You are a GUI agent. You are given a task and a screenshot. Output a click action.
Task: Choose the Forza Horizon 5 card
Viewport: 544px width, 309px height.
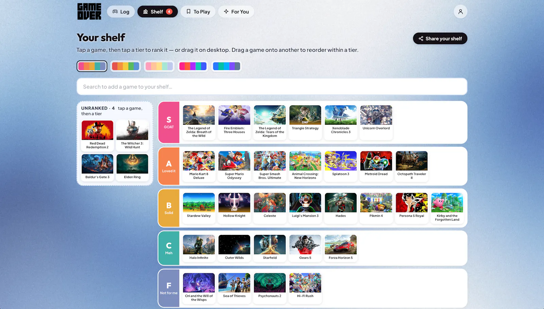pos(341,248)
